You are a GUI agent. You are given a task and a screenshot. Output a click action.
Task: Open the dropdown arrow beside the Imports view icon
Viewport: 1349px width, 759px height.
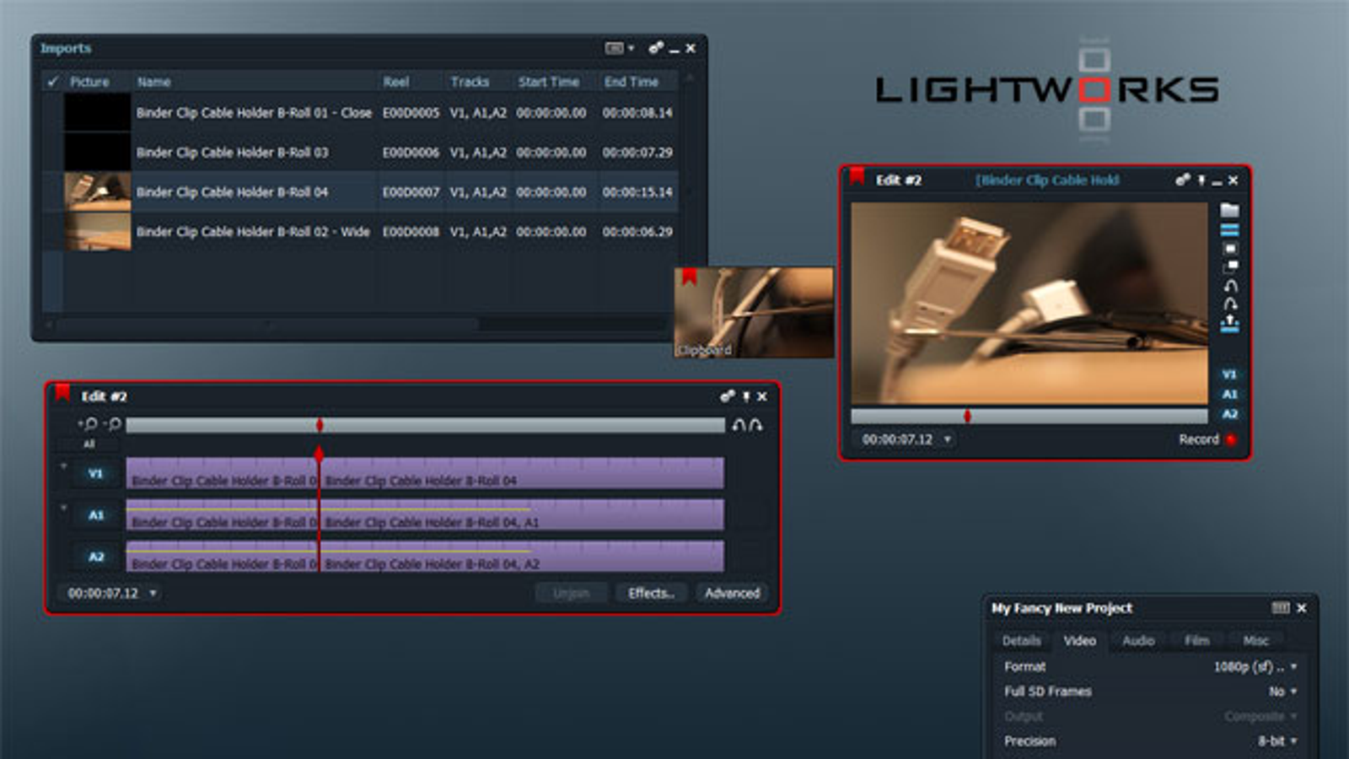click(x=632, y=48)
